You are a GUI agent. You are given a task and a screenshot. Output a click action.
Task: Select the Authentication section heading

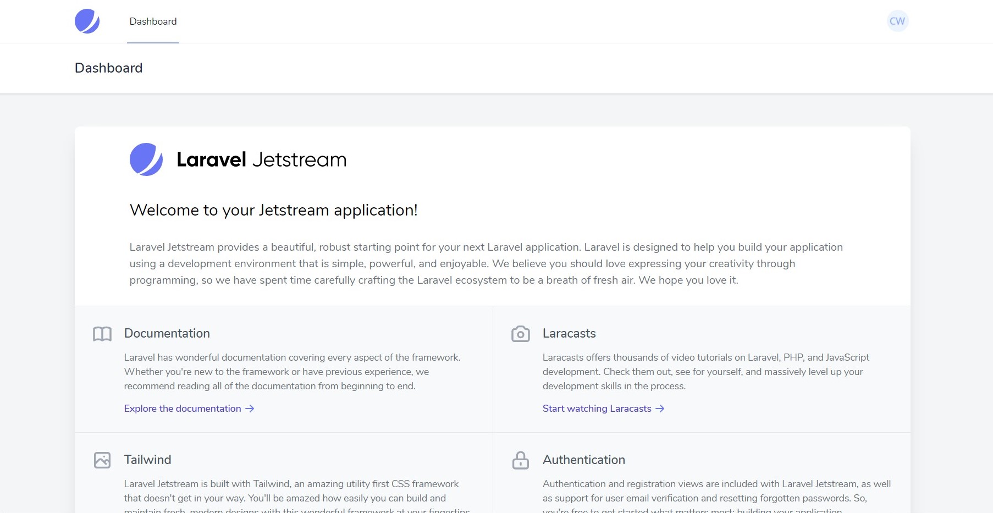tap(583, 460)
